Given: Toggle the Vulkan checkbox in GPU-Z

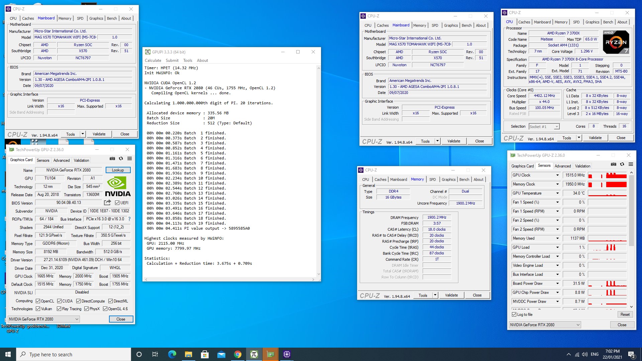Looking at the screenshot, I should (x=38, y=309).
